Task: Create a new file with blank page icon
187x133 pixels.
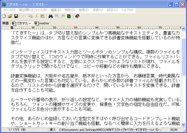Action: pos(4,16)
